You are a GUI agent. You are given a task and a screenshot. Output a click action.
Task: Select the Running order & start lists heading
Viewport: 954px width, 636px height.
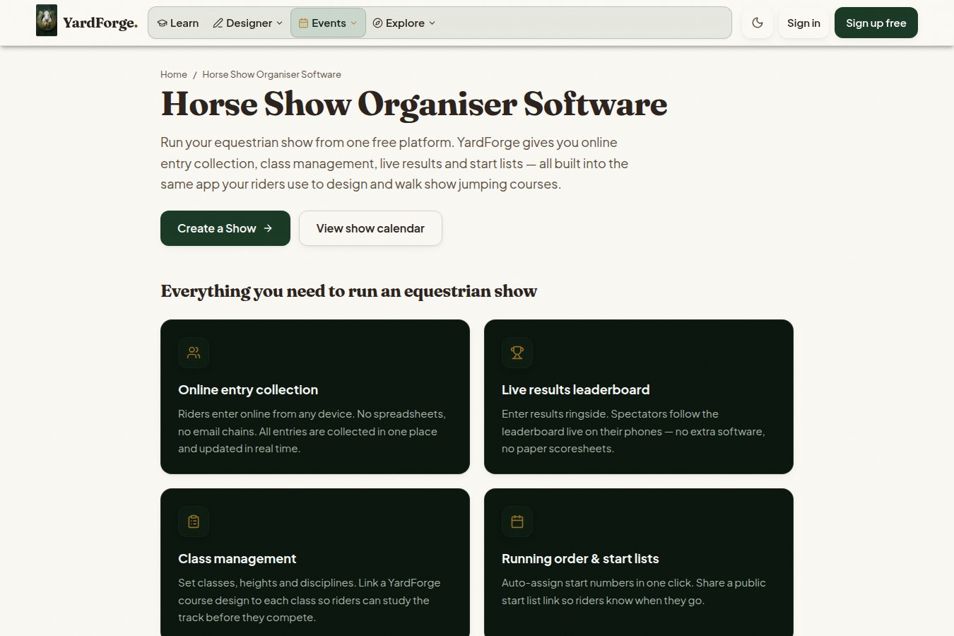(x=580, y=558)
